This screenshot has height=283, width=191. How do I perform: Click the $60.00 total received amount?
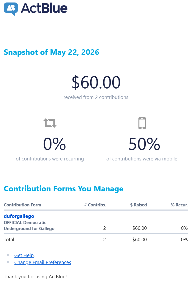tap(96, 83)
